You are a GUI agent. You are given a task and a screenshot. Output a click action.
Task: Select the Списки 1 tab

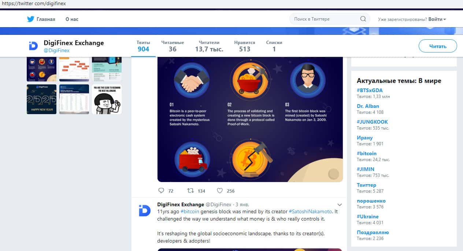point(274,46)
